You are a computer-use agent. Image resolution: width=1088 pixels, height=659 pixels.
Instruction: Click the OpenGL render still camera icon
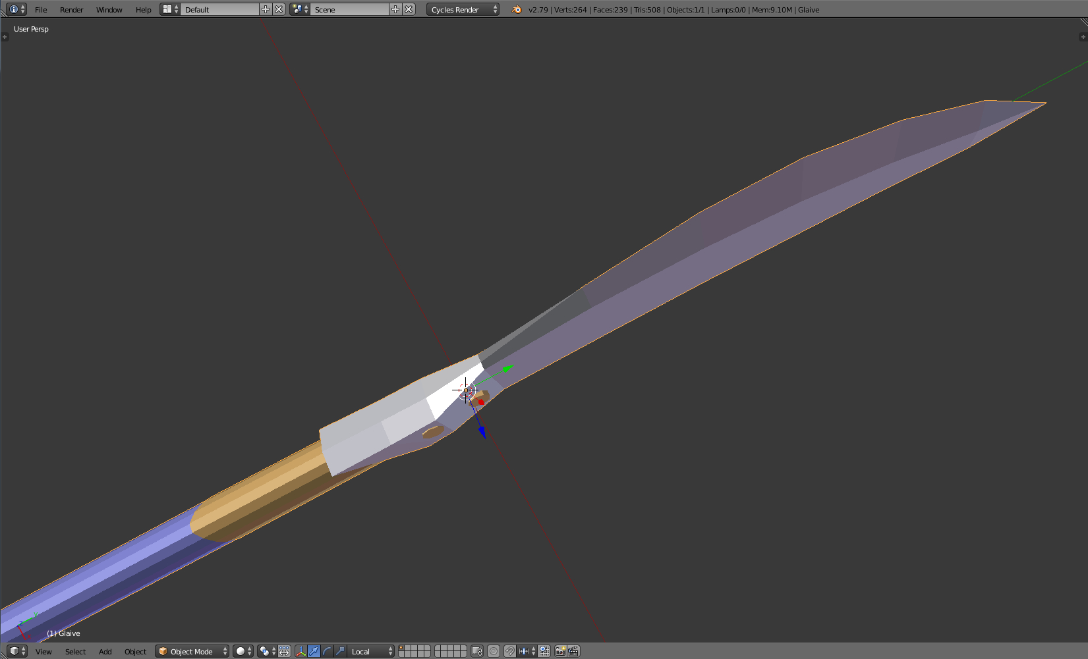(559, 651)
